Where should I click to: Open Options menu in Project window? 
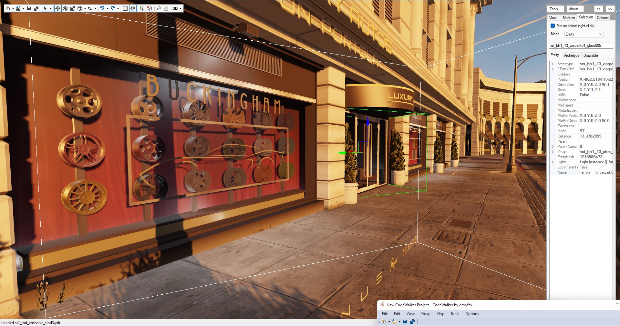[x=472, y=314]
